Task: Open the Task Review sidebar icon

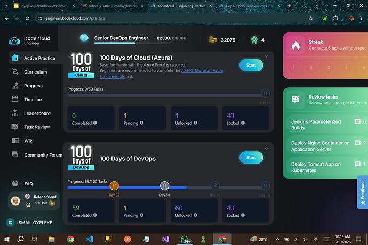Action: click(x=15, y=127)
